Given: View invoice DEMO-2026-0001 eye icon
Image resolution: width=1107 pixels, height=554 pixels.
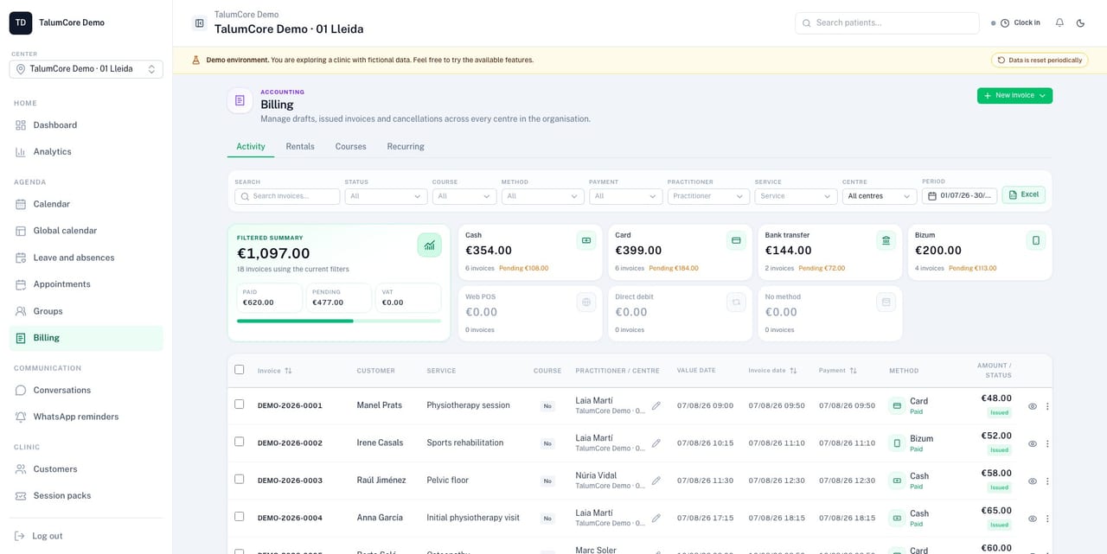Looking at the screenshot, I should (x=1032, y=406).
